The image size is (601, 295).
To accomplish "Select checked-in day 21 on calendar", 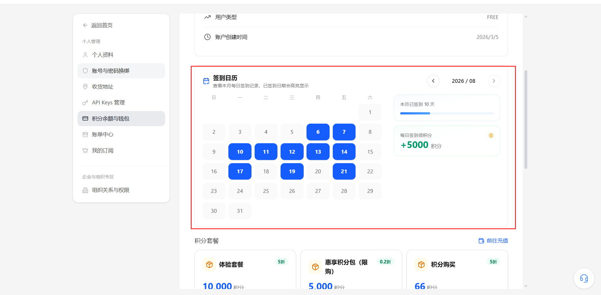I will 344,171.
